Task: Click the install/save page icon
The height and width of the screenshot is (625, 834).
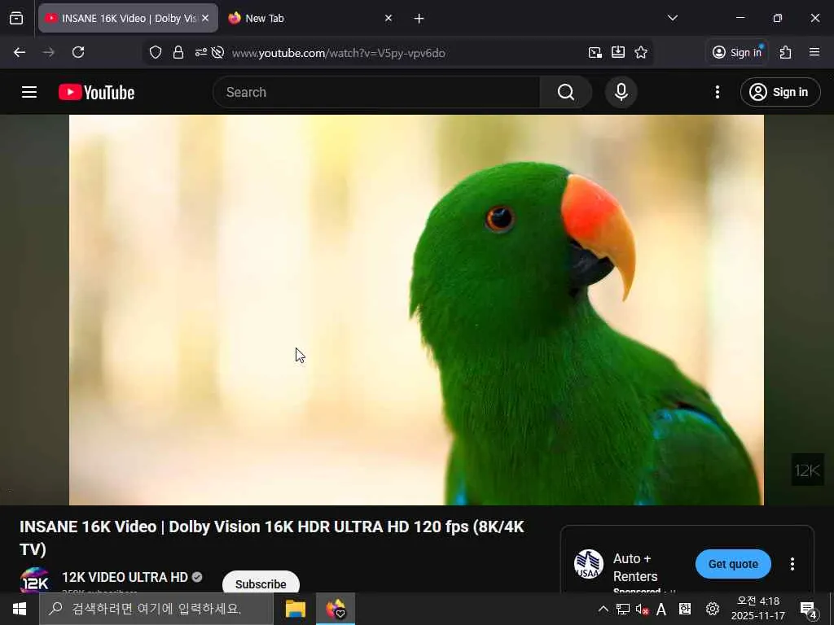Action: [x=618, y=52]
